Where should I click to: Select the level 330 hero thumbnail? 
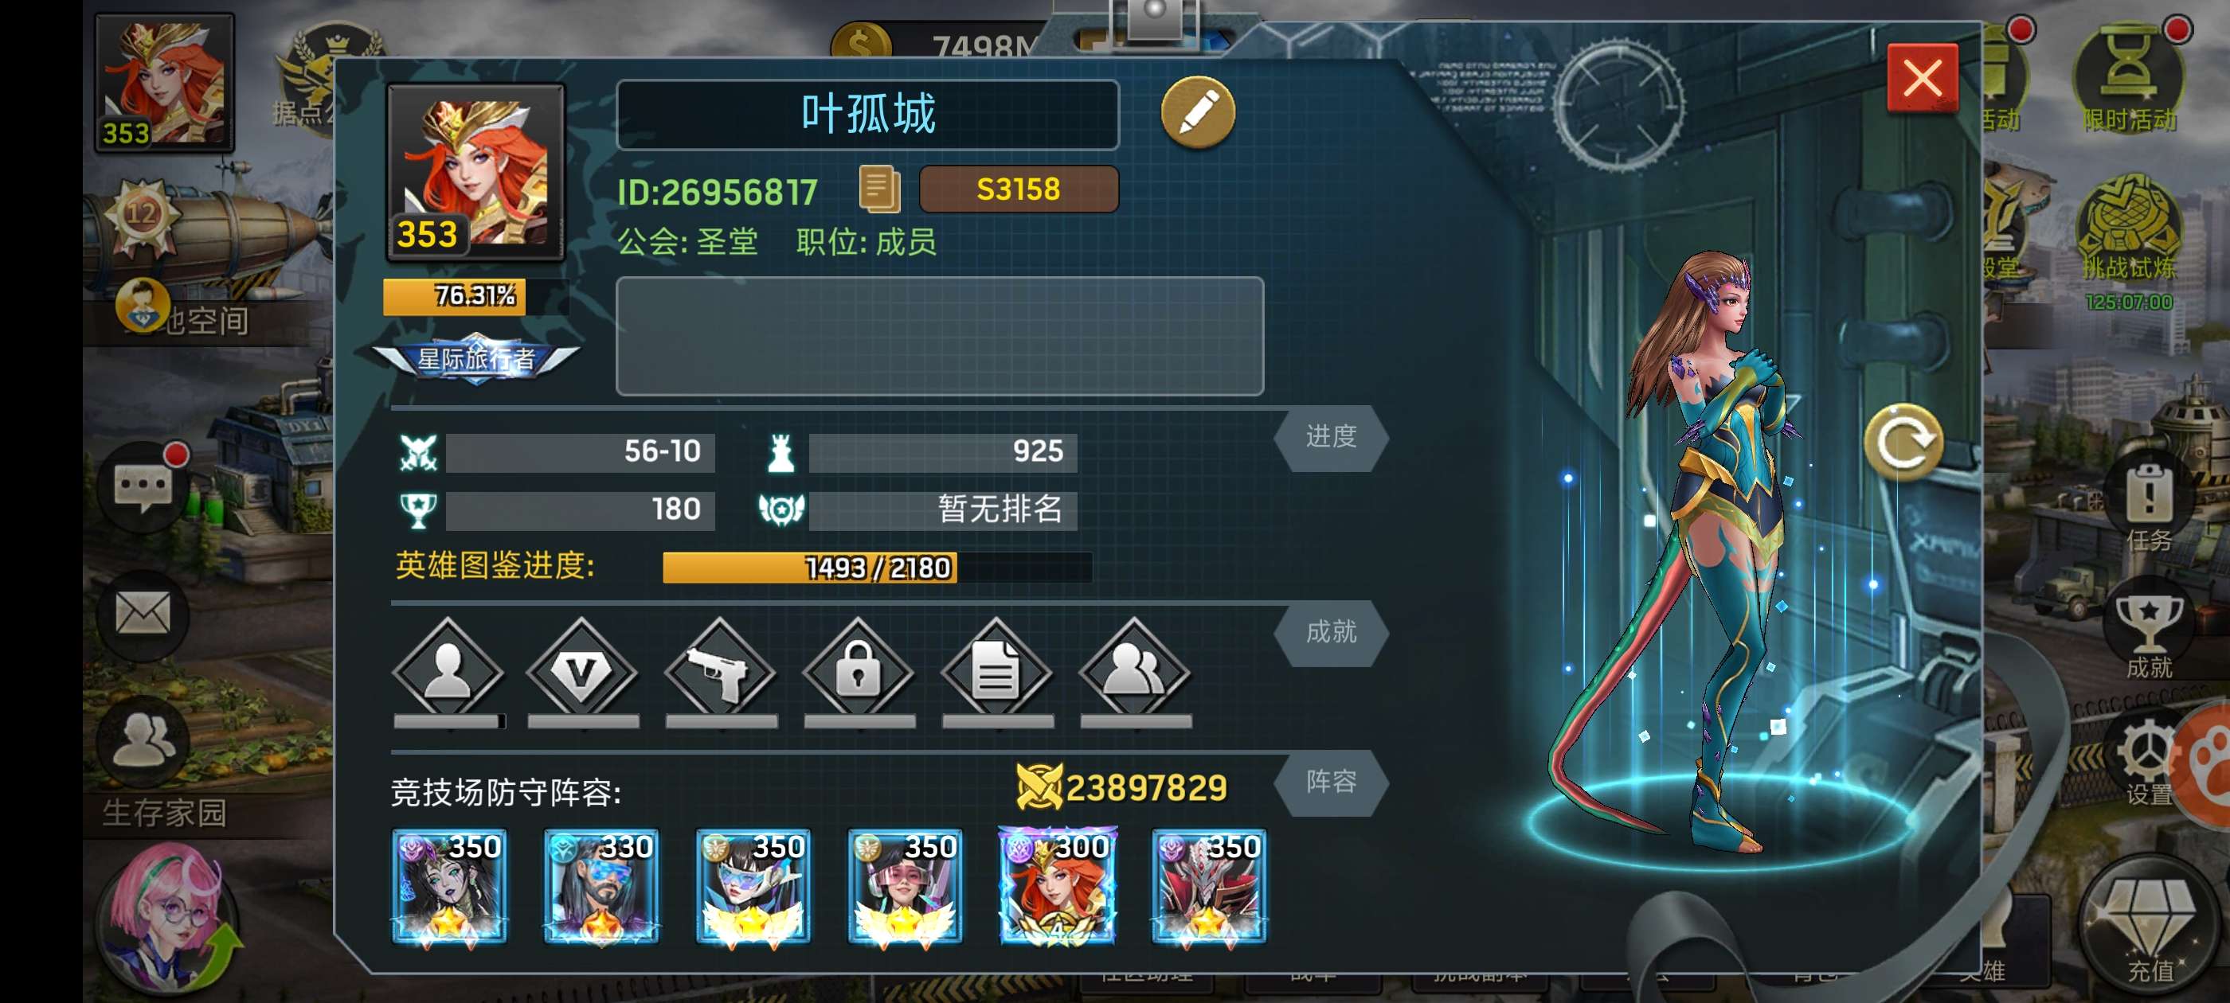[601, 885]
